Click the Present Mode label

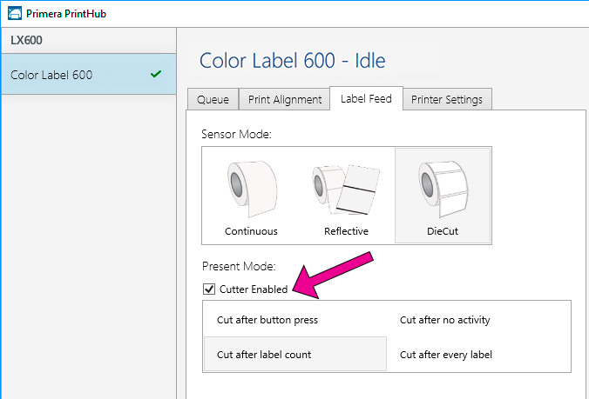click(239, 266)
